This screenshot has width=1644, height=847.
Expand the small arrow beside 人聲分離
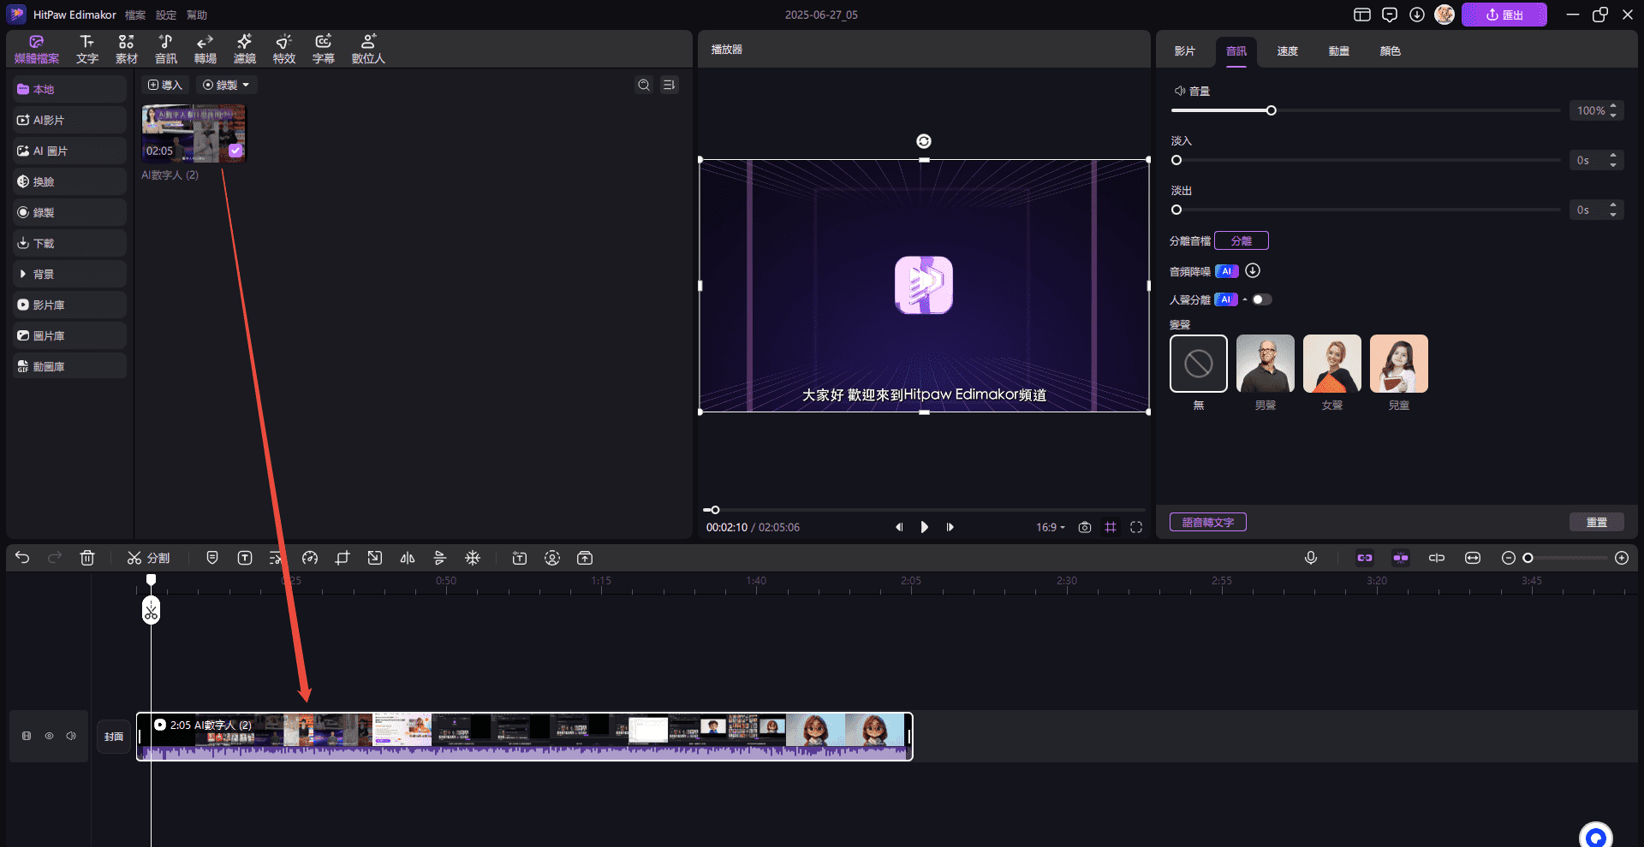pyautogui.click(x=1245, y=299)
